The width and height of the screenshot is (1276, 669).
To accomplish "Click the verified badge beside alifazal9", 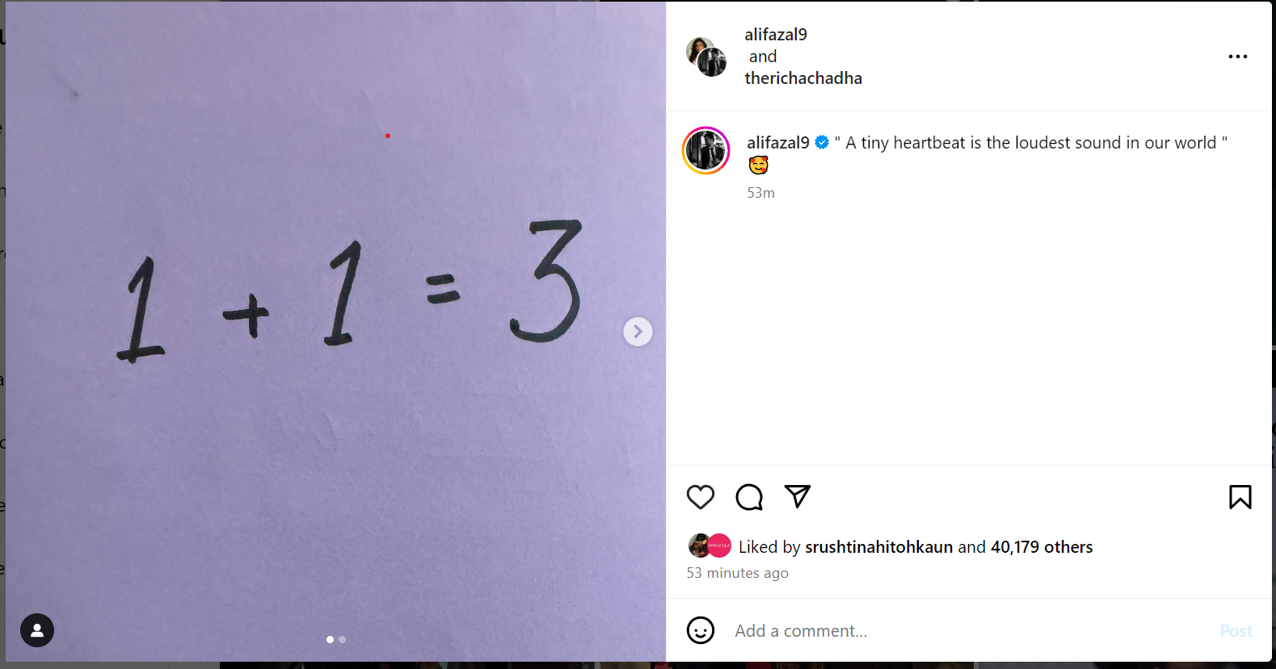I will 822,143.
